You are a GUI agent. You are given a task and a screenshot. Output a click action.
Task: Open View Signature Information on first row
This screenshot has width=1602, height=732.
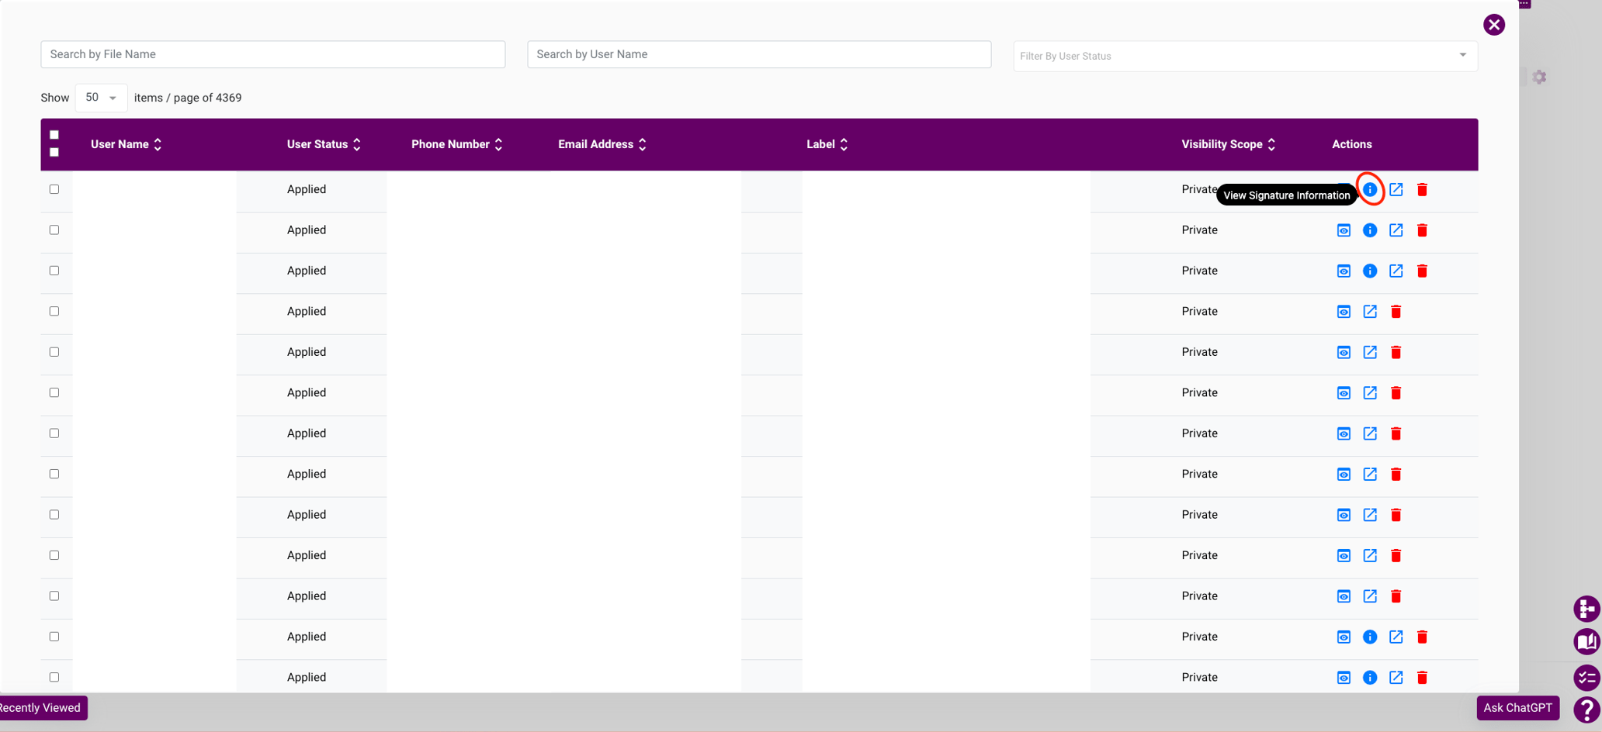(x=1371, y=189)
